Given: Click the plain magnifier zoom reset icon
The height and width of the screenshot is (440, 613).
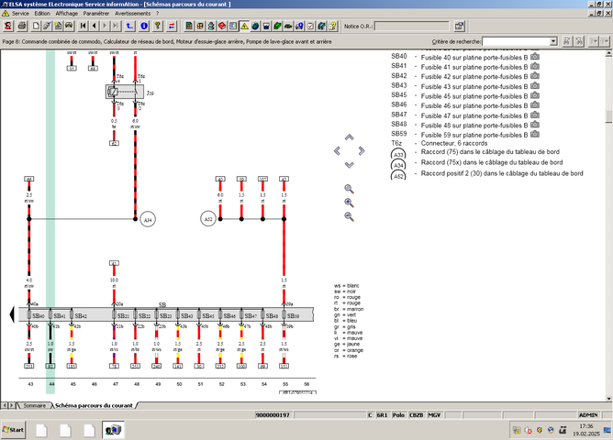Looking at the screenshot, I should point(349,188).
